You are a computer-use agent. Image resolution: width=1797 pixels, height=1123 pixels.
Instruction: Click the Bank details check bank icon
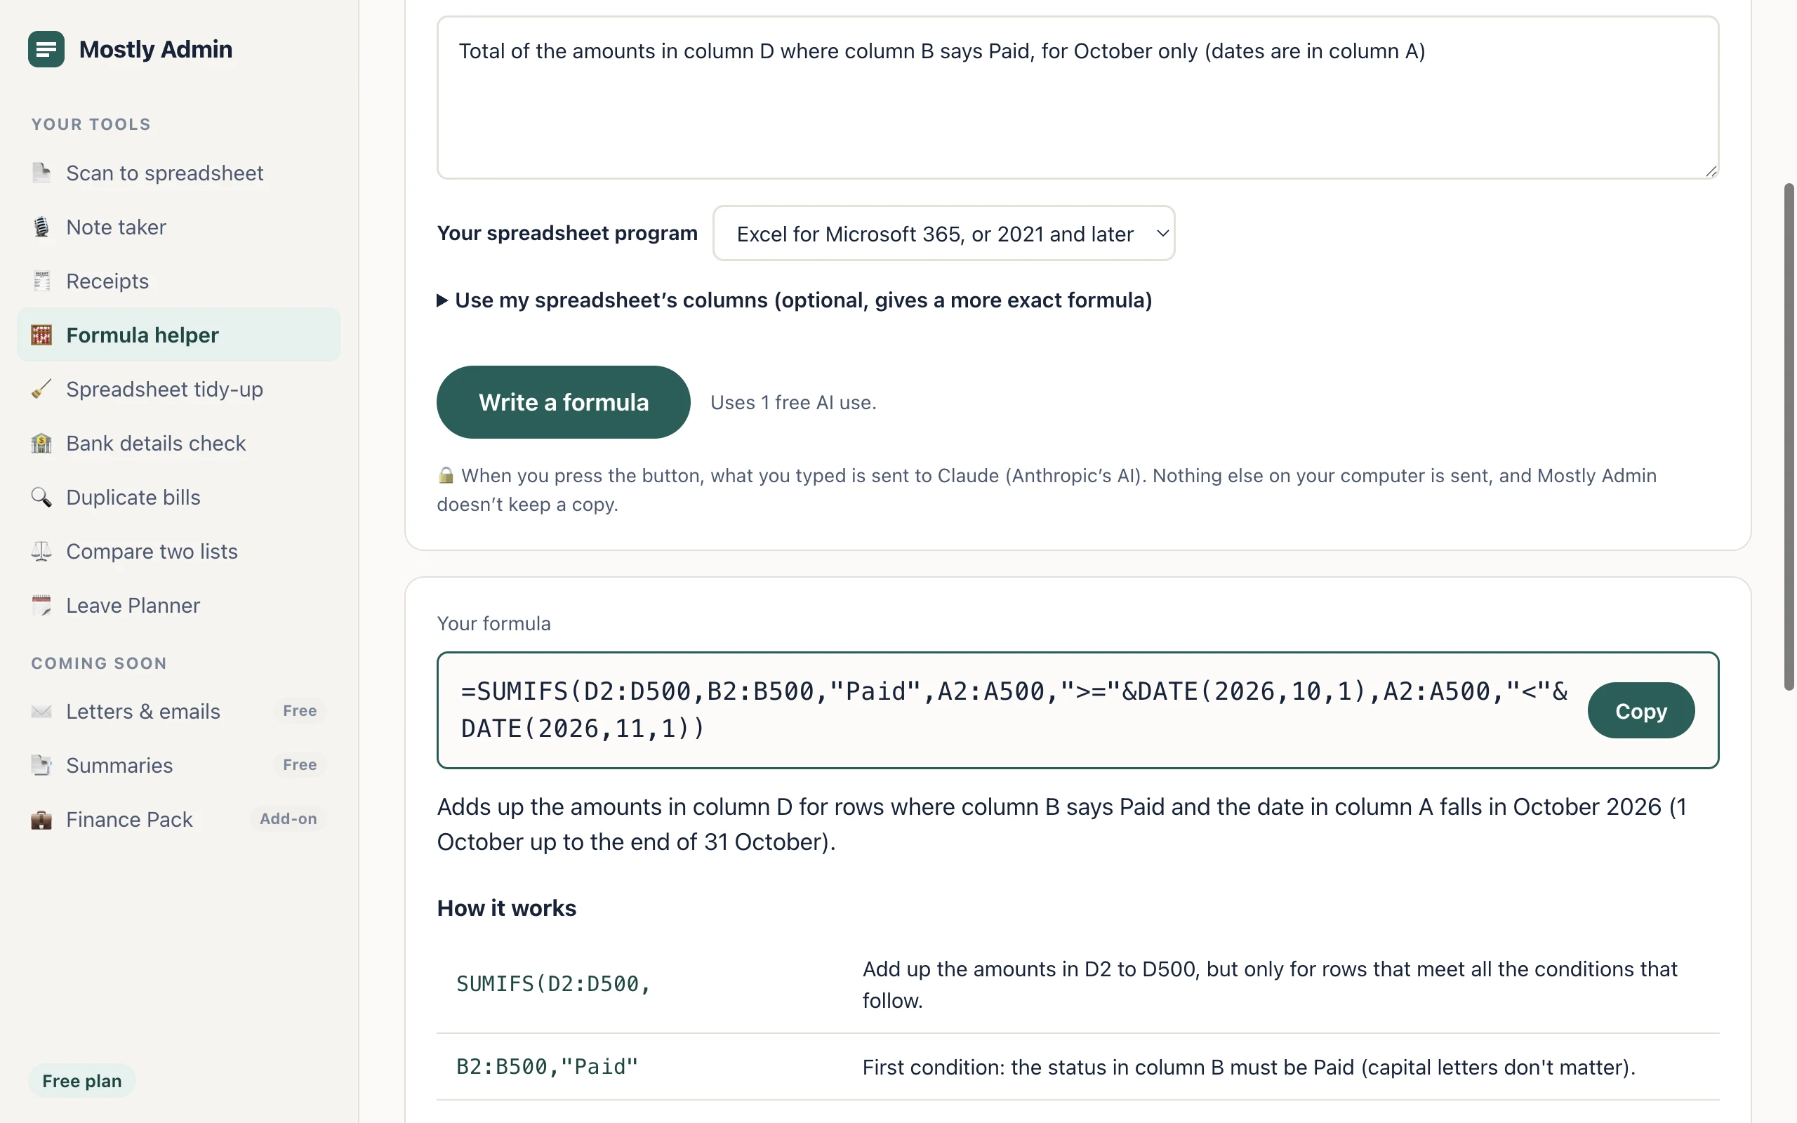(41, 444)
